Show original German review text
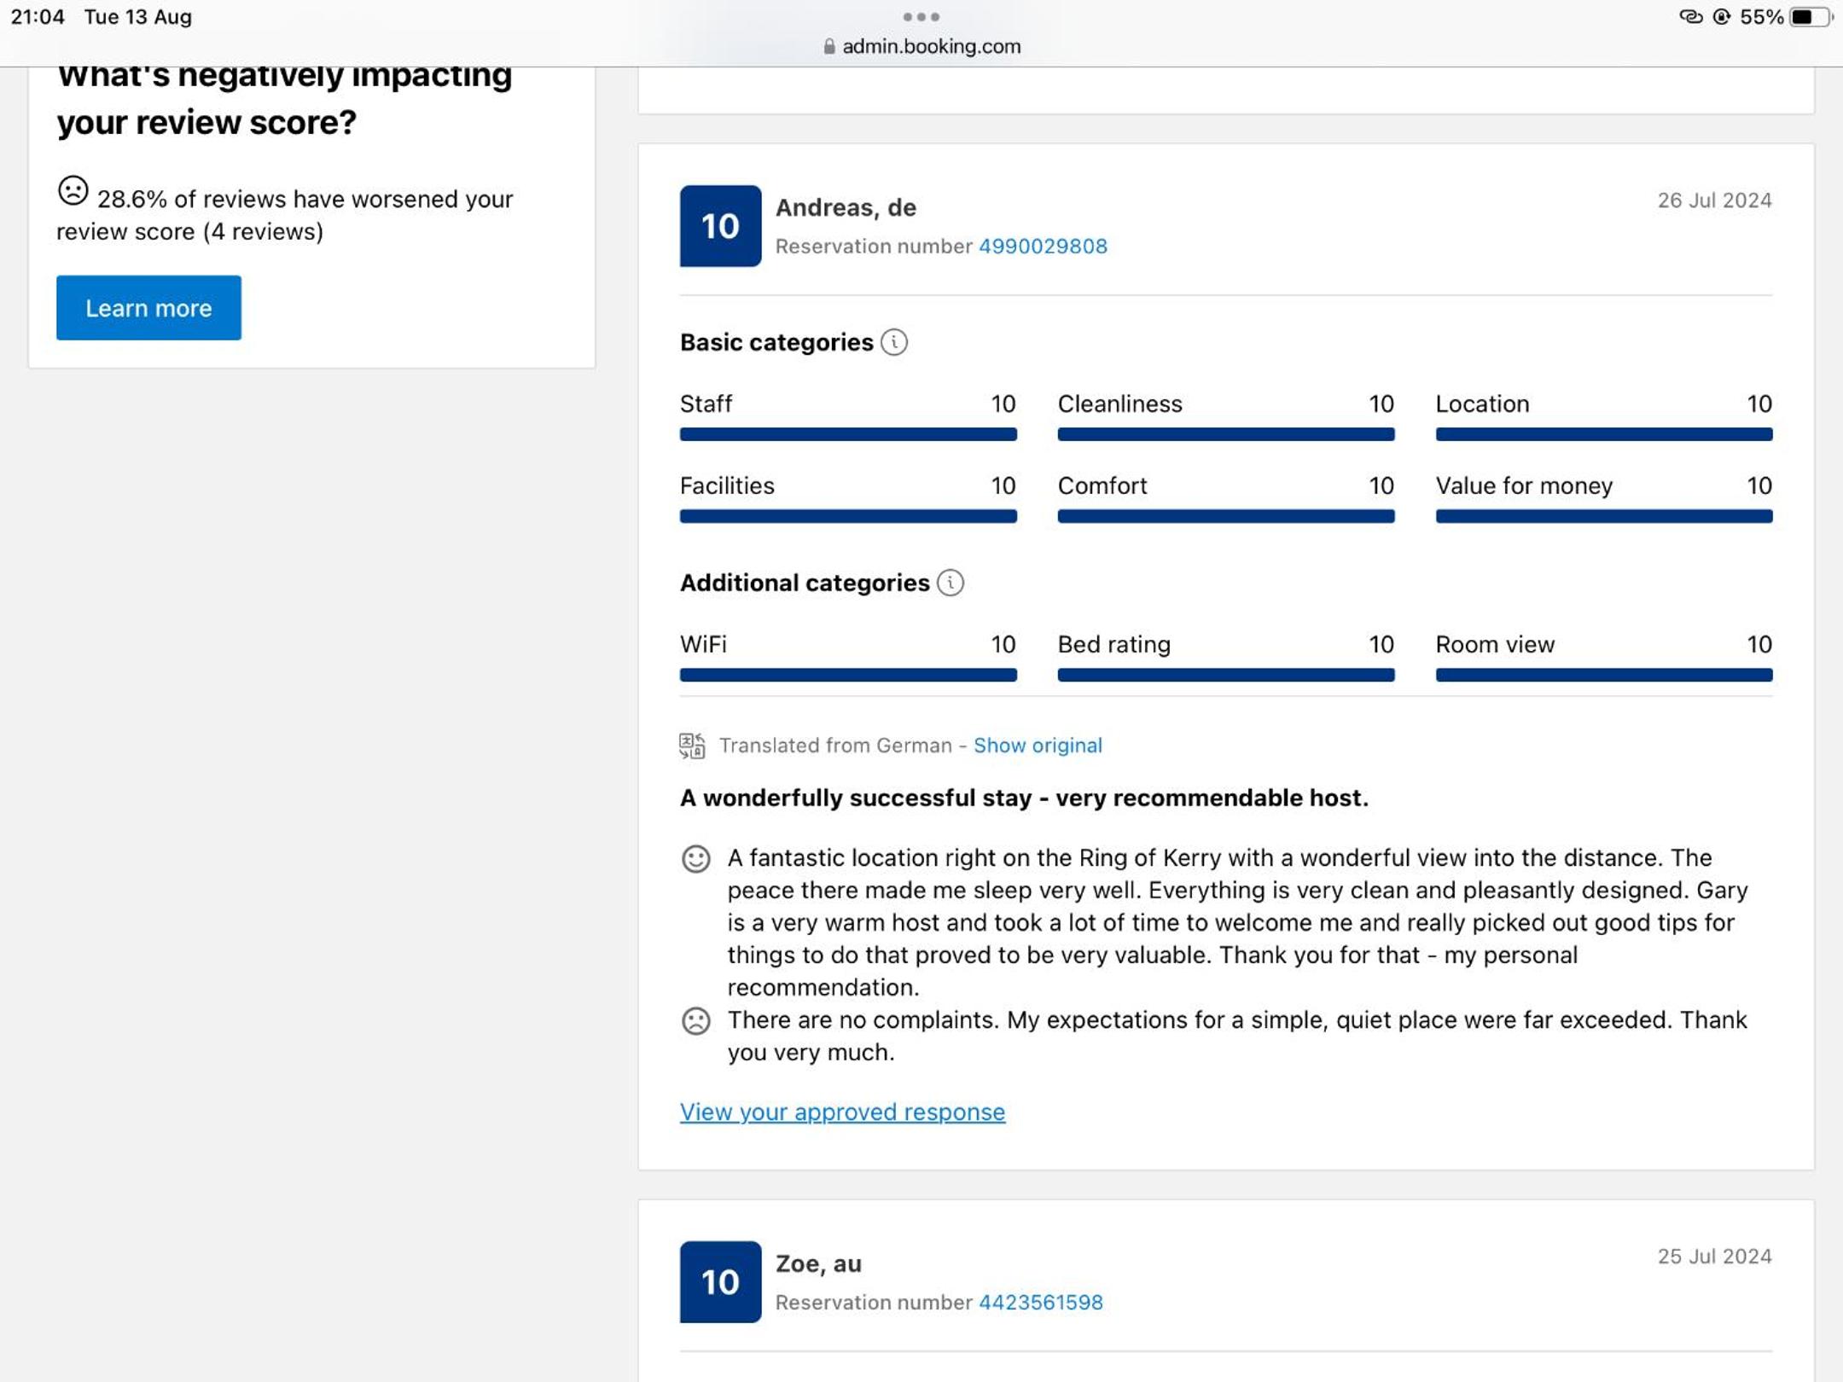The image size is (1843, 1382). (x=1038, y=746)
